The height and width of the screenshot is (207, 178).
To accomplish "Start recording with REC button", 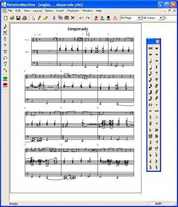I will coord(96,18).
